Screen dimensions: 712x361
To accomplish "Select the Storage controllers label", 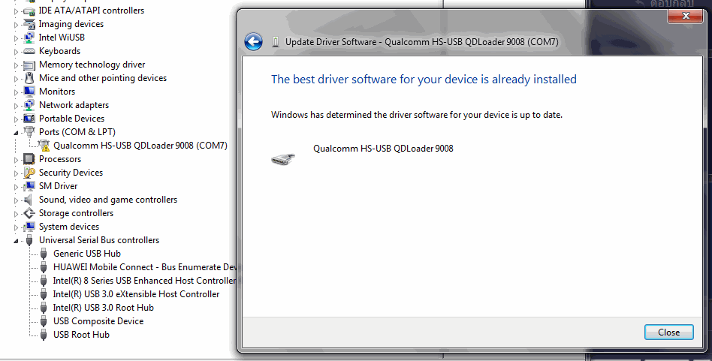I will pyautogui.click(x=77, y=213).
